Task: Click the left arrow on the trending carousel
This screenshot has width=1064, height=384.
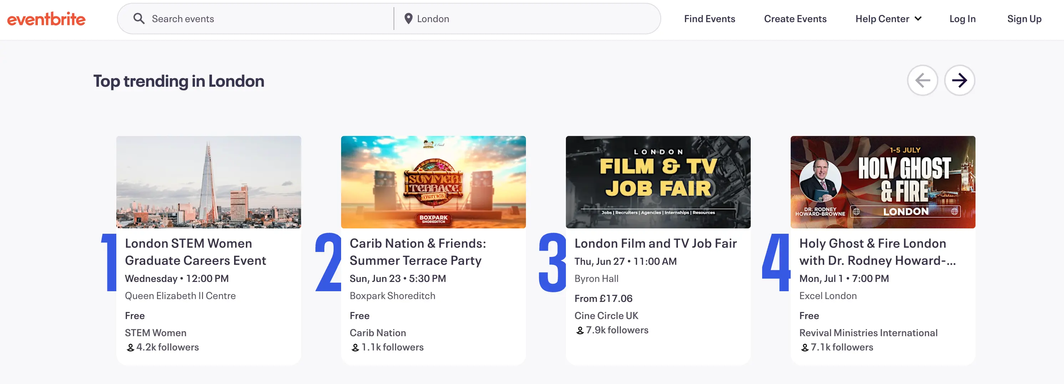Action: 923,81
